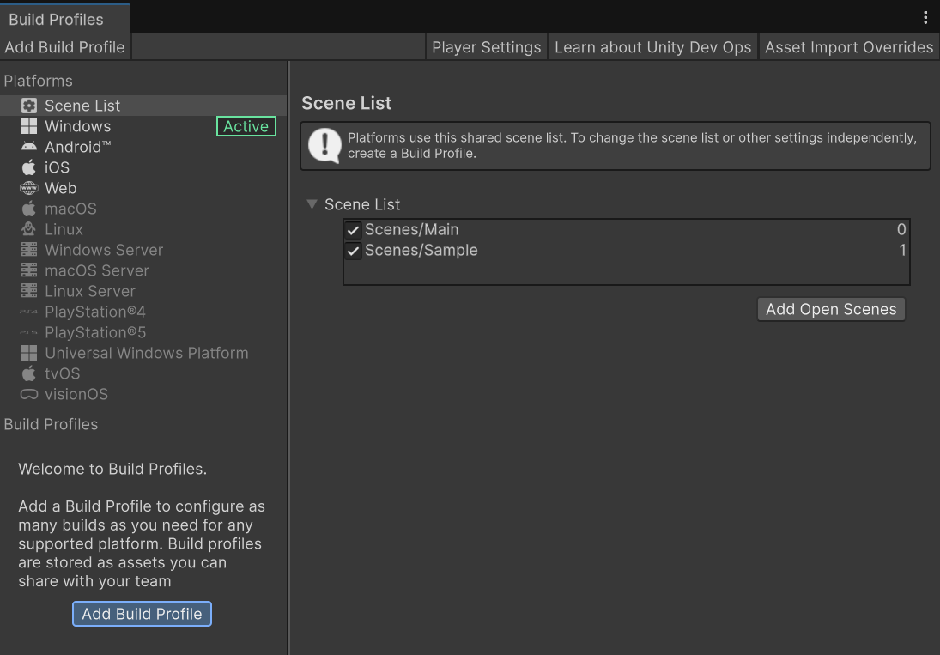Image resolution: width=940 pixels, height=655 pixels.
Task: Select the Web platform entry
Action: coord(143,188)
